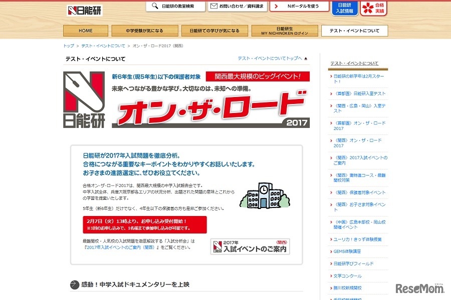This screenshot has width=451, height=300.
Task: Open sidebar link 日能研の新学年は2月スタート！
Action: 359,79
